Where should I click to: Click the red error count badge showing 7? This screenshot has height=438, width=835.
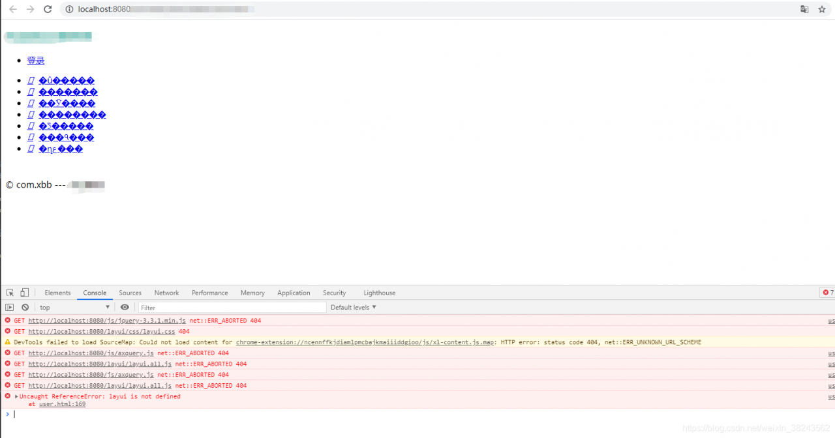(827, 293)
